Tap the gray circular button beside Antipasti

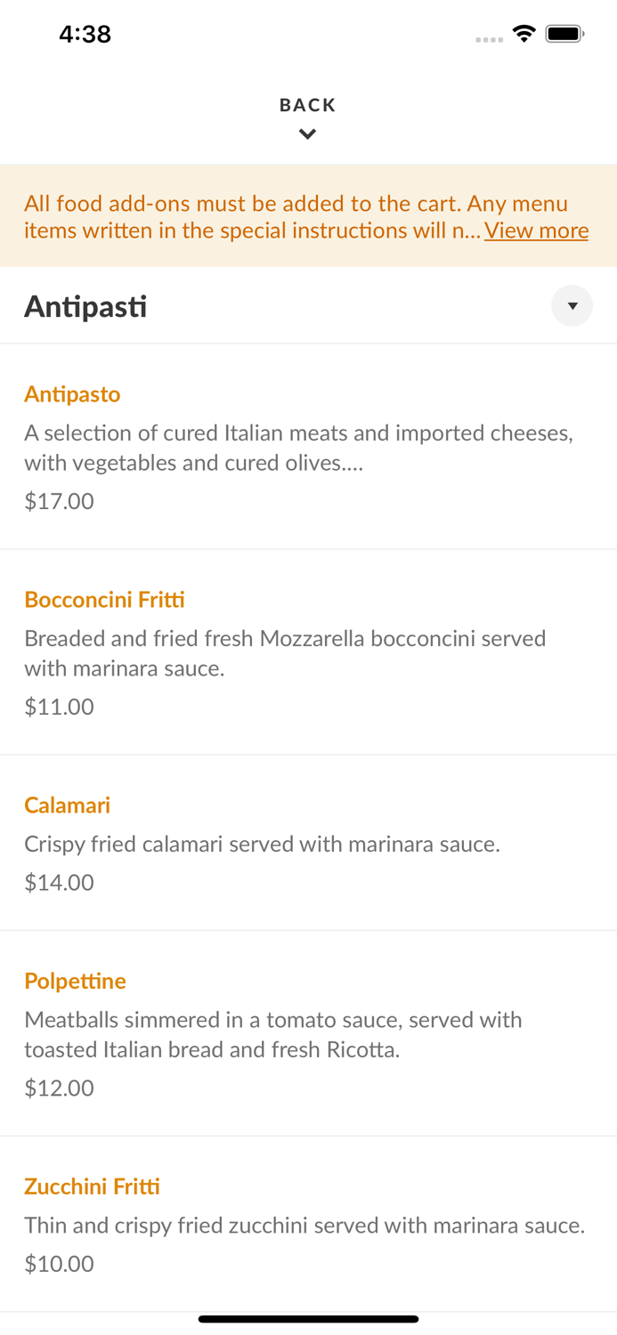point(572,305)
